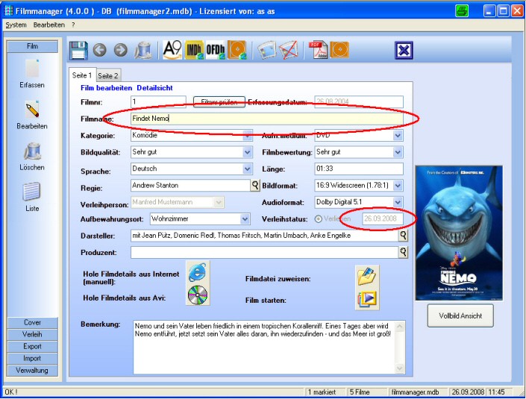526x399 pixels.
Task: Open Erfassen in the left sidebar
Action: pos(32,73)
